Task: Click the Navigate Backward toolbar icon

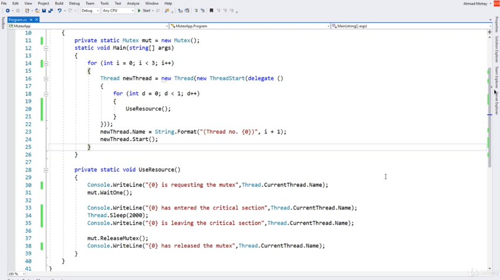Action: point(8,11)
